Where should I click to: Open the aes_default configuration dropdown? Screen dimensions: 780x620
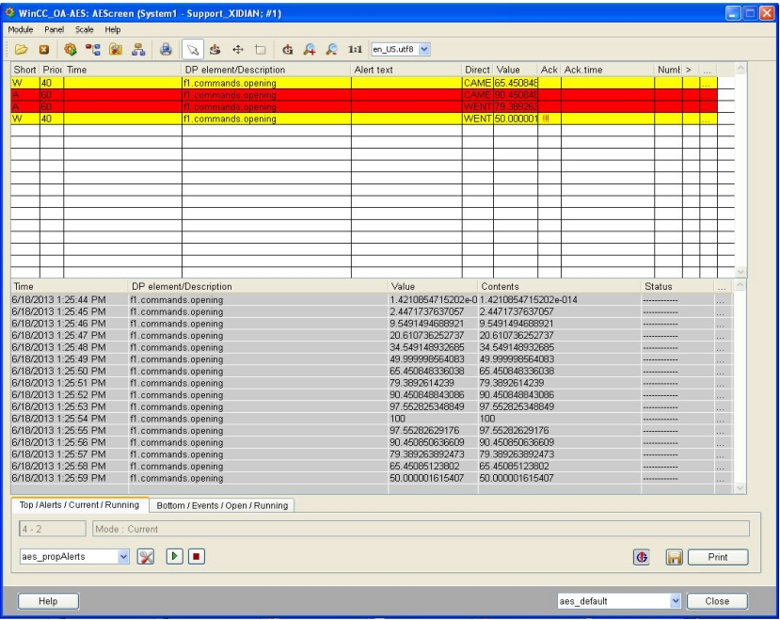tap(675, 600)
